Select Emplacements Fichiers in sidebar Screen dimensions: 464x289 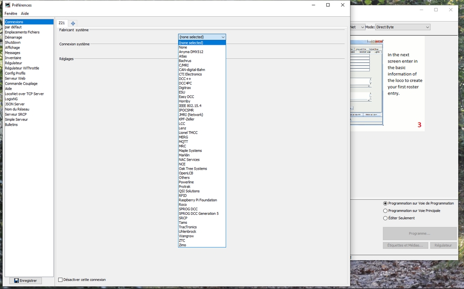click(x=29, y=32)
